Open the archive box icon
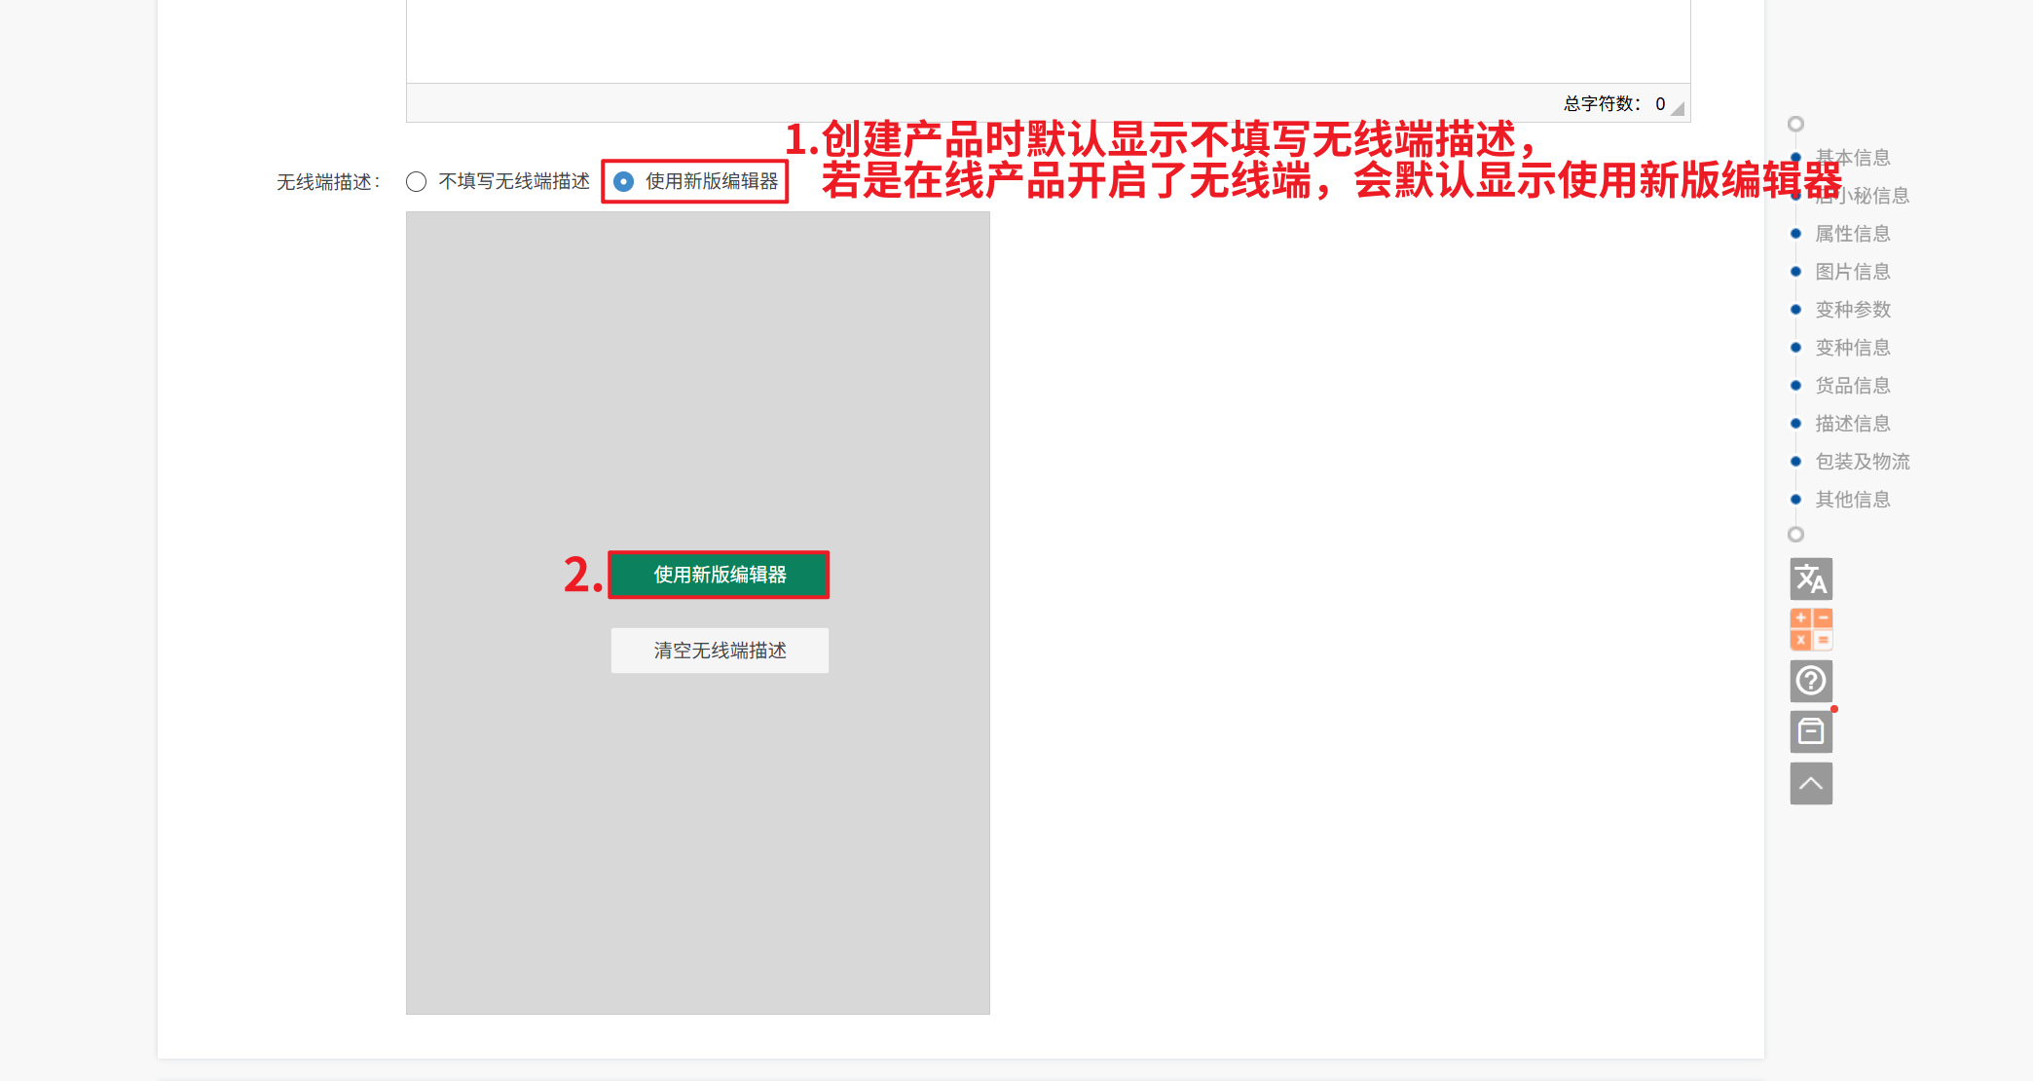 (x=1811, y=731)
